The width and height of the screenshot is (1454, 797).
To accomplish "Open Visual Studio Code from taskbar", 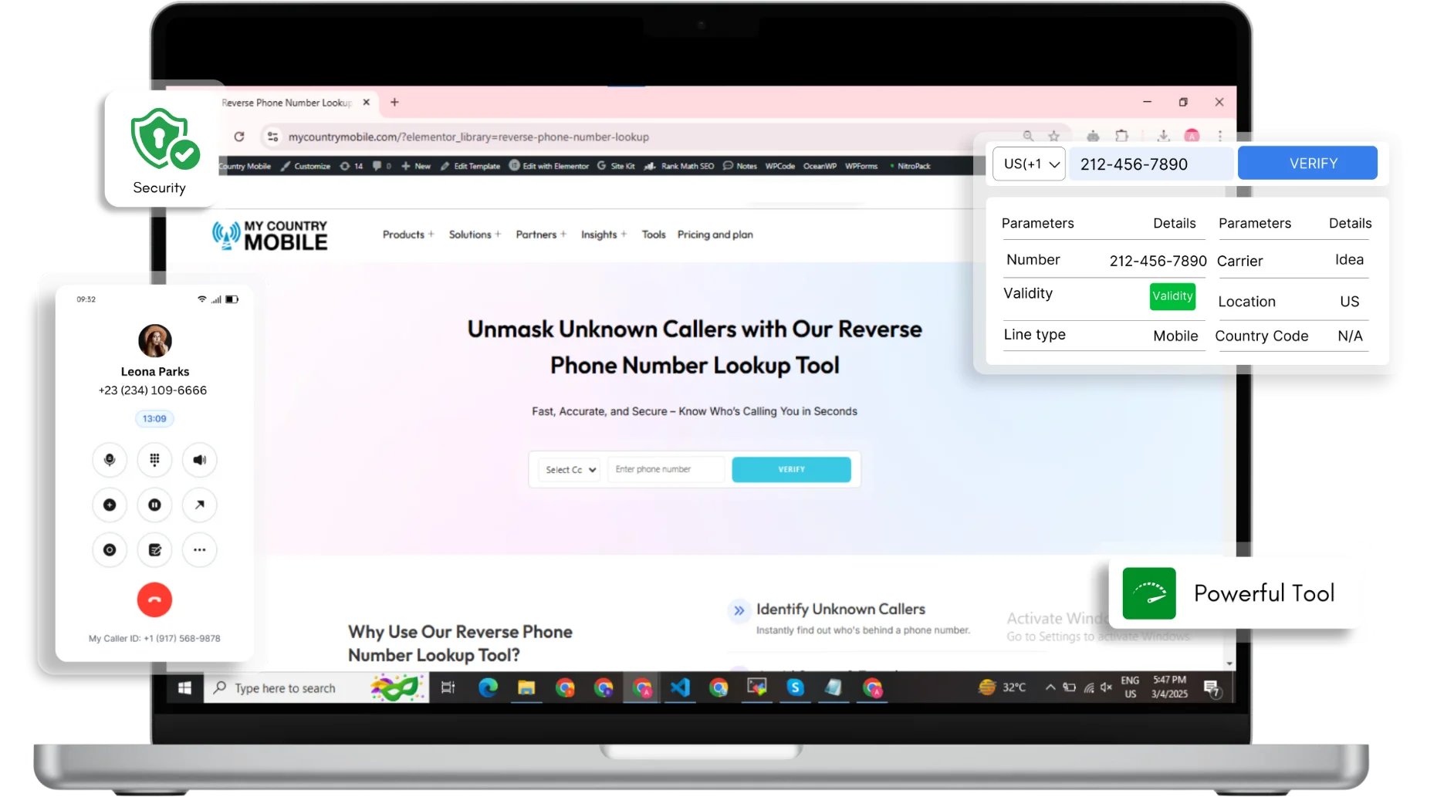I will coord(680,687).
